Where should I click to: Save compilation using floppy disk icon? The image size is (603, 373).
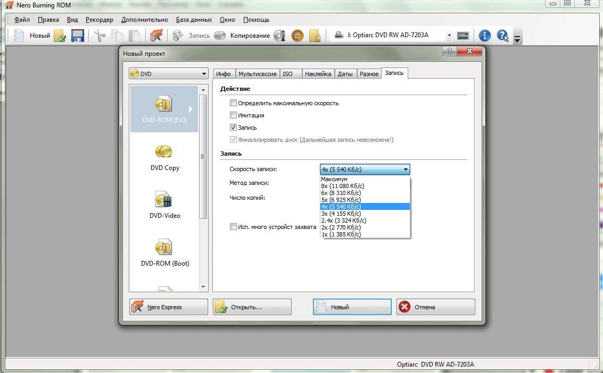tap(77, 35)
